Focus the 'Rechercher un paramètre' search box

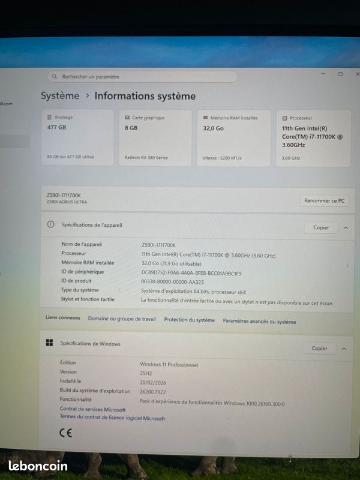[x=142, y=77]
